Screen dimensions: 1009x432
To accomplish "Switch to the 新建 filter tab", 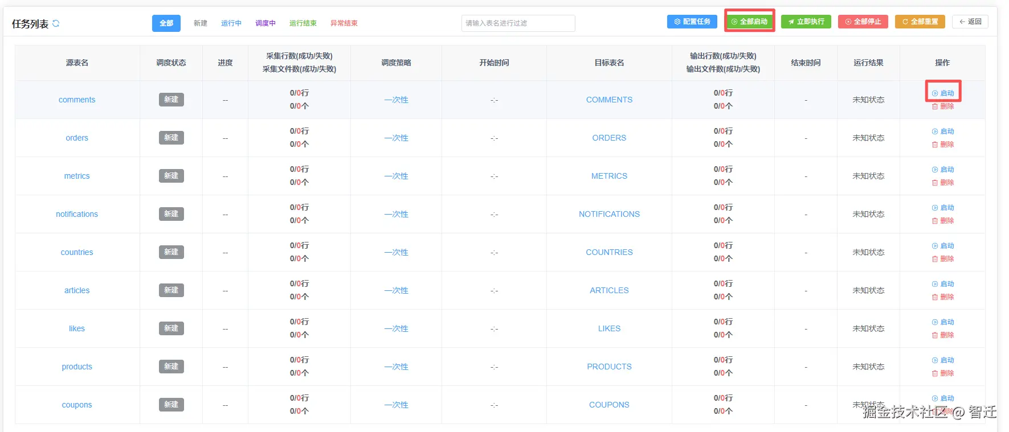I will (201, 23).
